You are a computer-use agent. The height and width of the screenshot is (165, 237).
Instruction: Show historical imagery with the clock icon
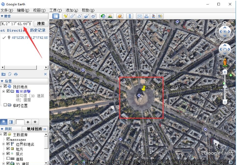103,16
